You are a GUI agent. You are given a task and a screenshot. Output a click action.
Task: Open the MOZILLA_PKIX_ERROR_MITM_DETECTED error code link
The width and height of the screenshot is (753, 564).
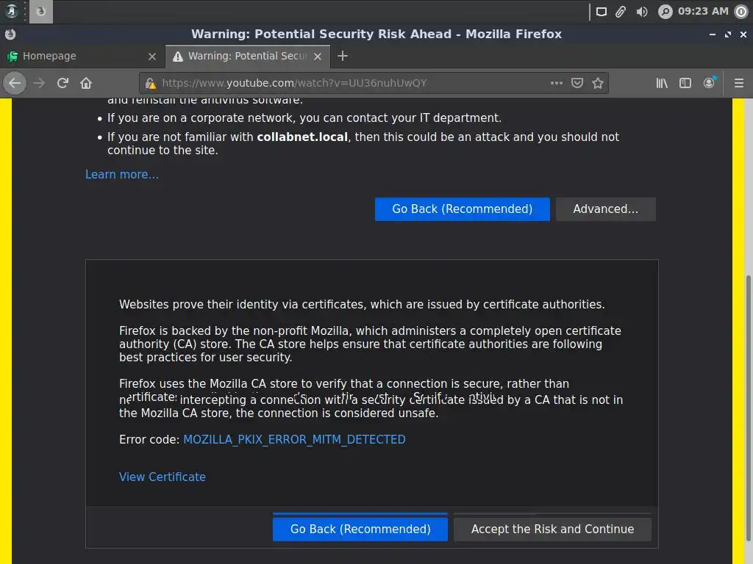coord(294,439)
